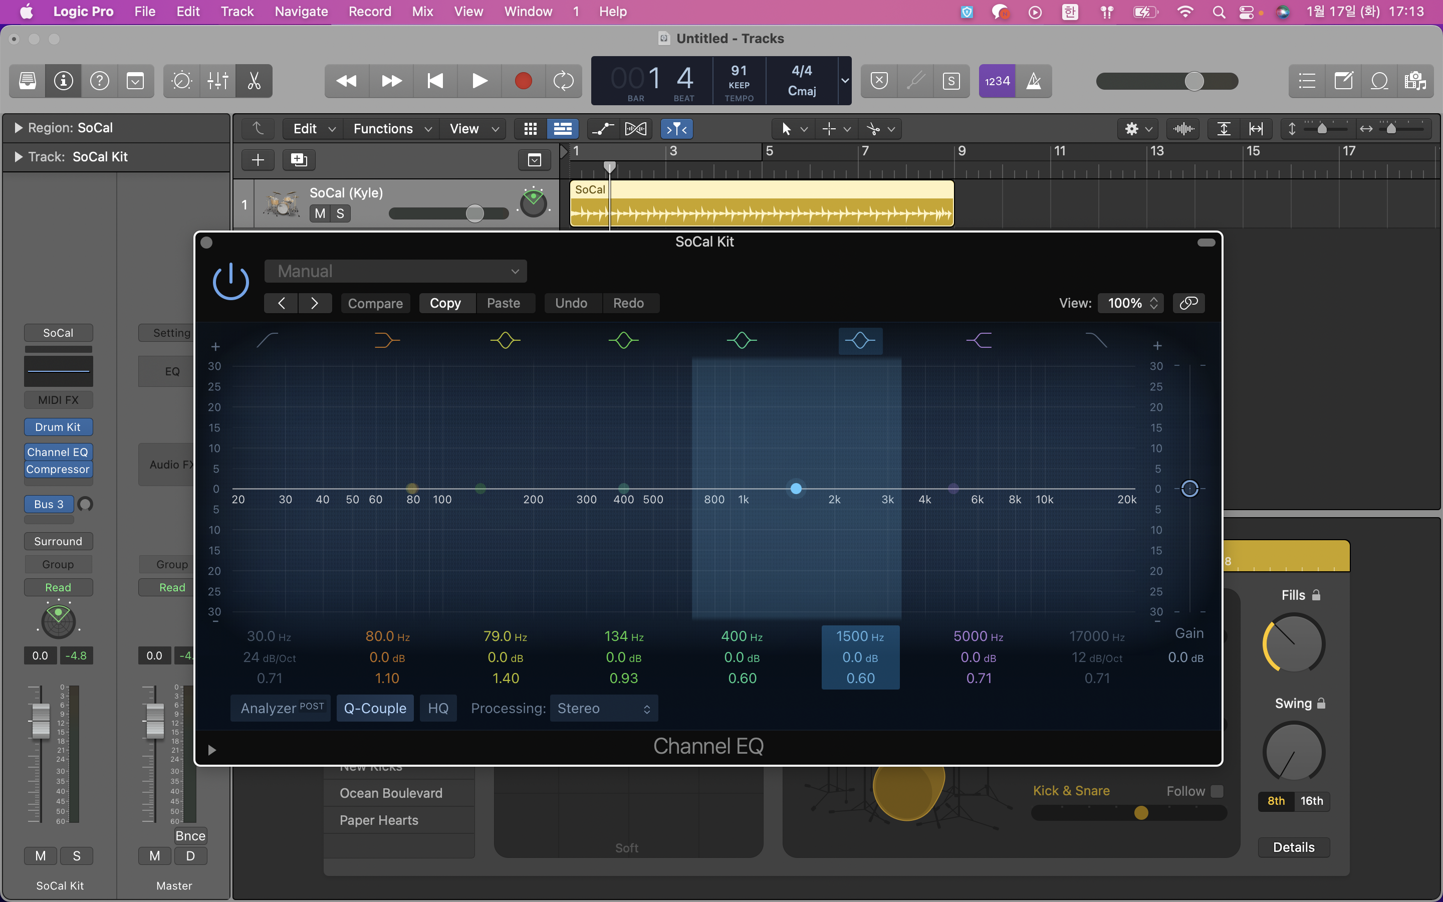Expand the Region: SoCal inspector section
1443x902 pixels.
(x=18, y=128)
